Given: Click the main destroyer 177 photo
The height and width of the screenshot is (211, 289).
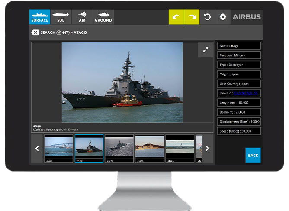Looking at the screenshot, I should pos(122,82).
